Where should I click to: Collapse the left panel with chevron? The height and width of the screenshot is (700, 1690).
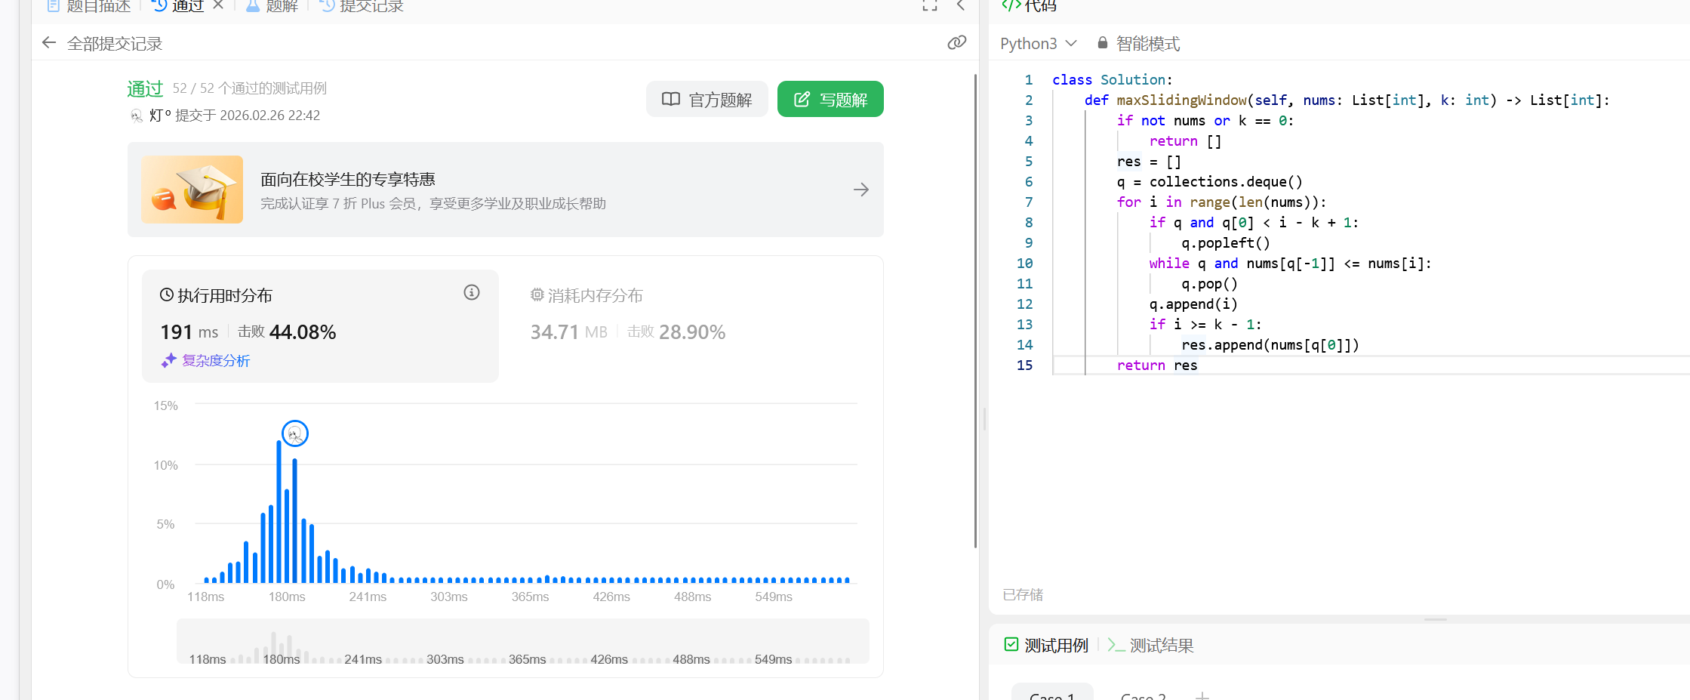(x=961, y=6)
